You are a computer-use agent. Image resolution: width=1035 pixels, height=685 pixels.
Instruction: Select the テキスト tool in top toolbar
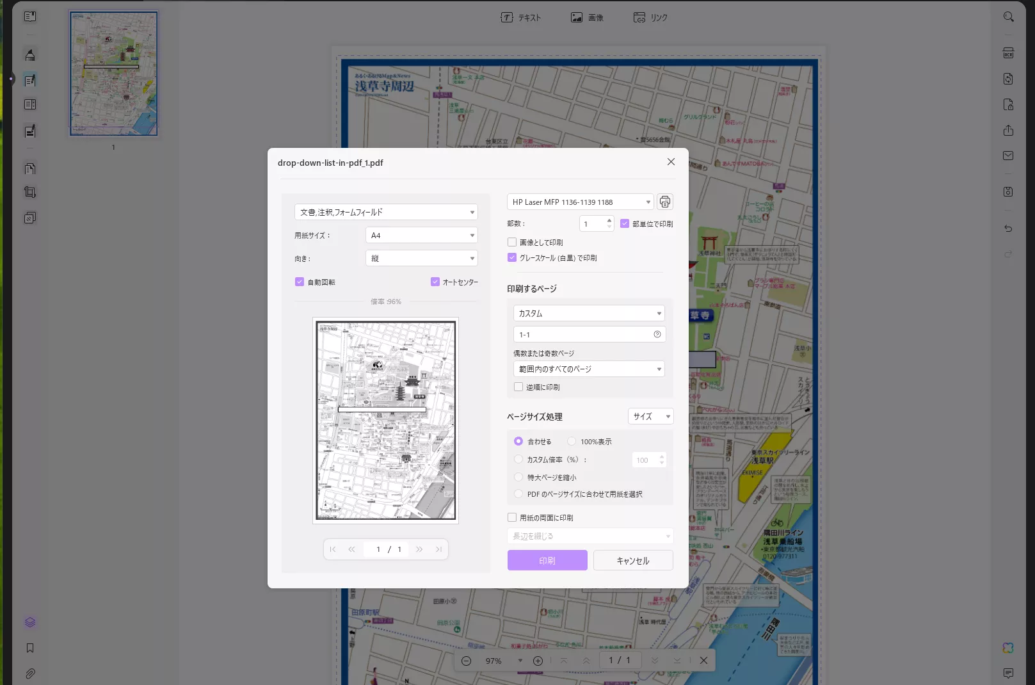point(520,17)
